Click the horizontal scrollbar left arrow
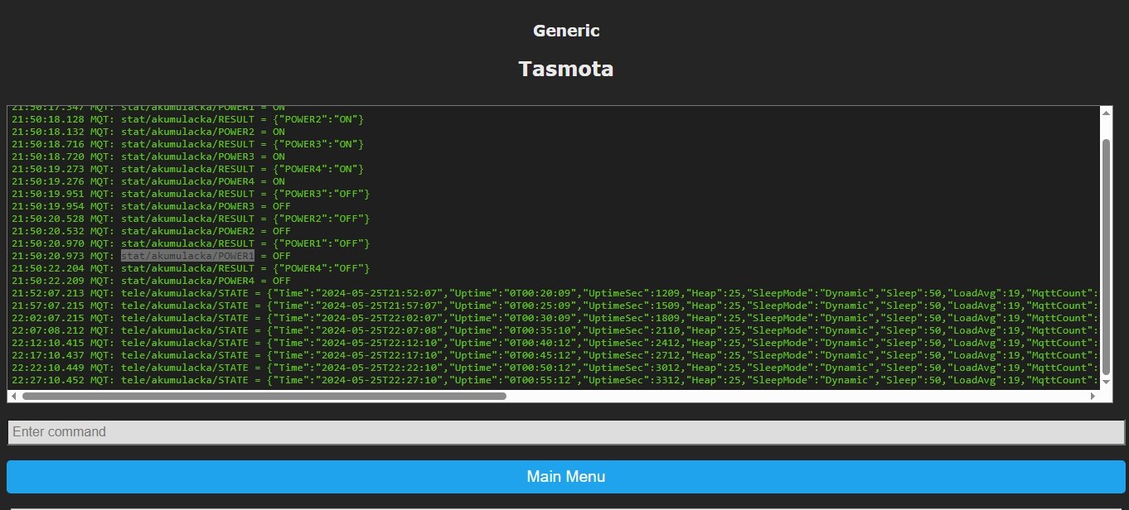Viewport: 1129px width, 510px height. pyautogui.click(x=14, y=396)
